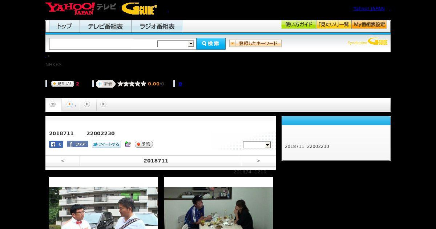Rate five stars on the rating
The image size is (436, 229).
click(144, 84)
